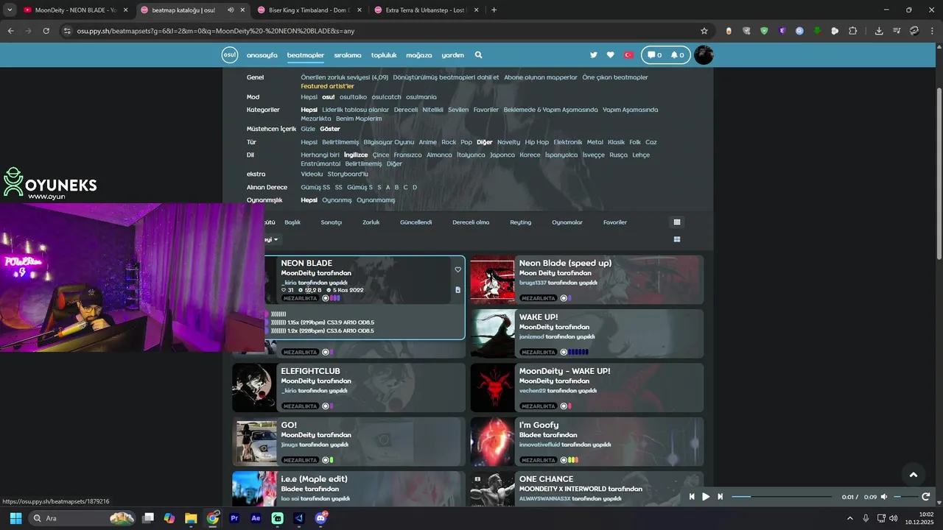Open the sıralama nav menu
The width and height of the screenshot is (943, 530).
[x=348, y=55]
